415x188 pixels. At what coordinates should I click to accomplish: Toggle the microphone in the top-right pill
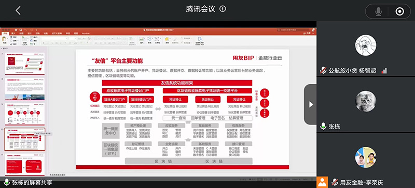coord(379,11)
